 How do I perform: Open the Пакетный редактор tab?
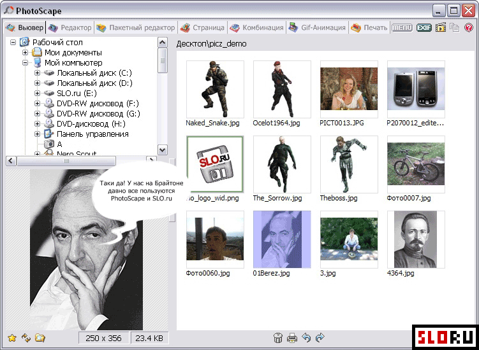pyautogui.click(x=135, y=28)
